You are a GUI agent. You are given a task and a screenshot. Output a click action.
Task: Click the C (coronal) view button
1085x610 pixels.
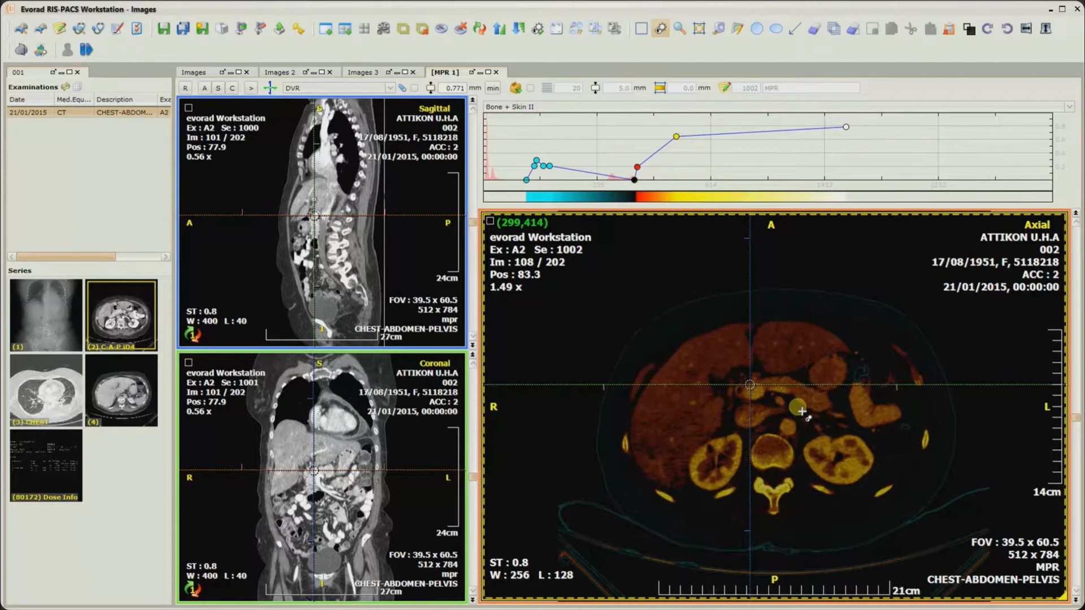click(x=232, y=88)
